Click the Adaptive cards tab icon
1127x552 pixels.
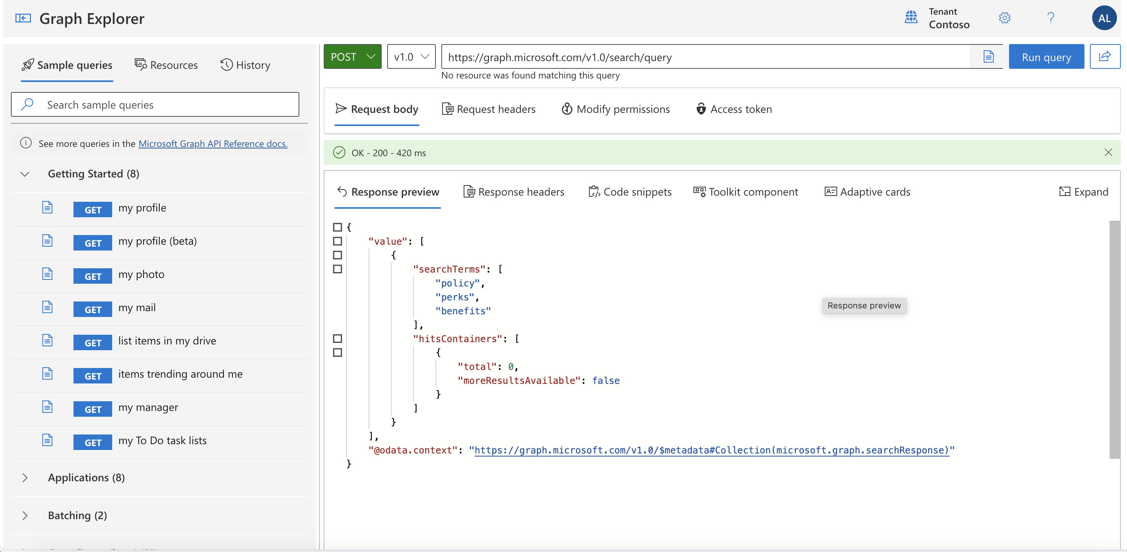[830, 191]
